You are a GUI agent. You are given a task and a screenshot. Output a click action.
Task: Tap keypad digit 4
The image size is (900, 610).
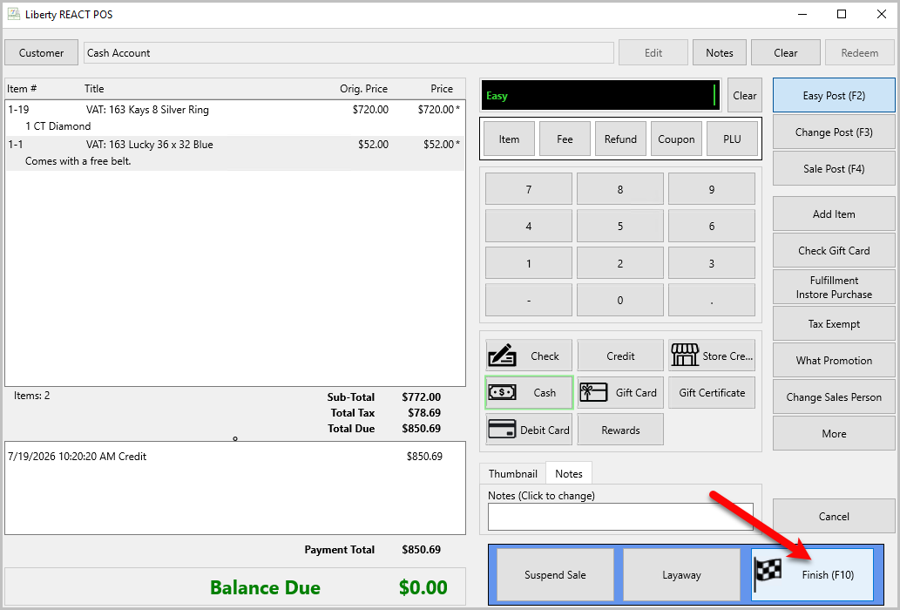[529, 226]
